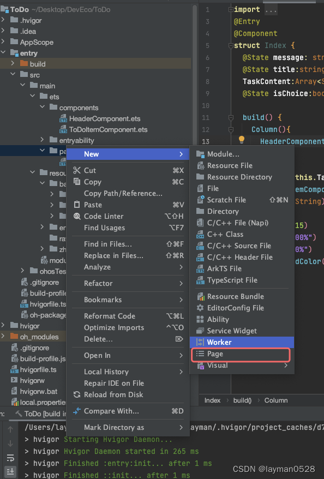This screenshot has height=479, width=324.
Task: Toggle soft-wrap icon in build console
Action: (10, 458)
